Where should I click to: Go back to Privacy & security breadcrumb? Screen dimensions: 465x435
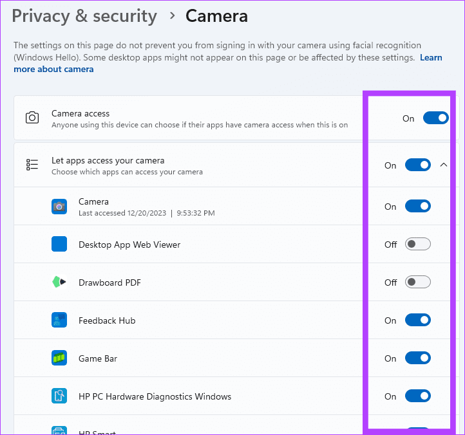(84, 16)
